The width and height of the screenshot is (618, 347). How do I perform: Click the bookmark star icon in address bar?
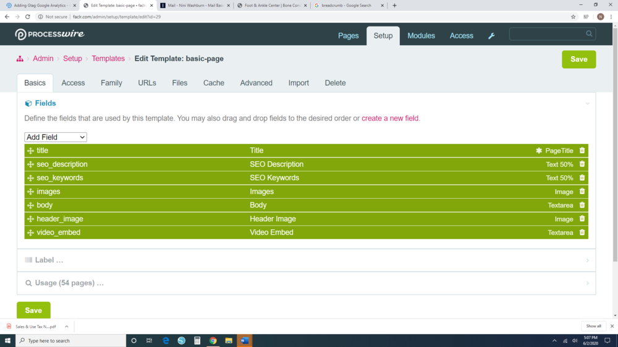coord(574,17)
